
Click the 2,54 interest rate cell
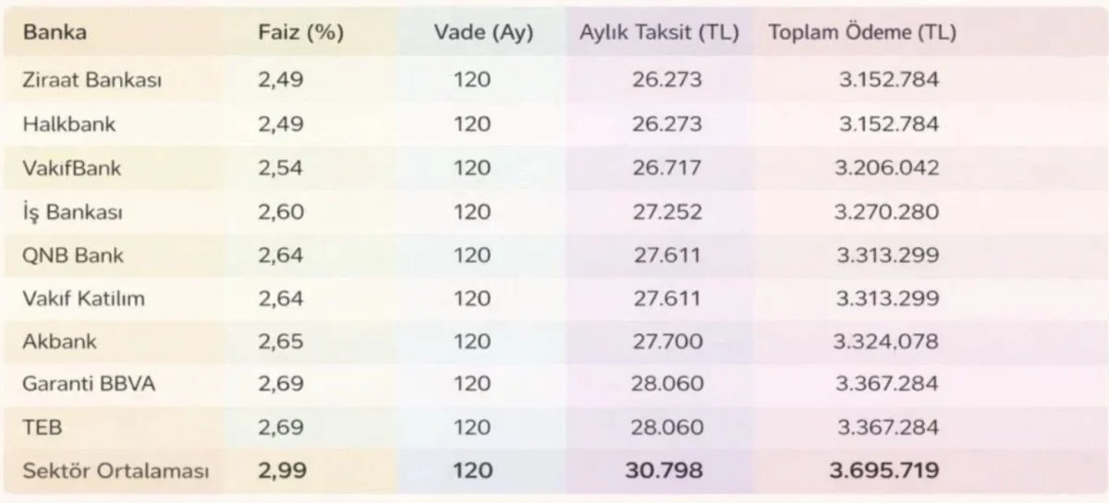tap(281, 168)
